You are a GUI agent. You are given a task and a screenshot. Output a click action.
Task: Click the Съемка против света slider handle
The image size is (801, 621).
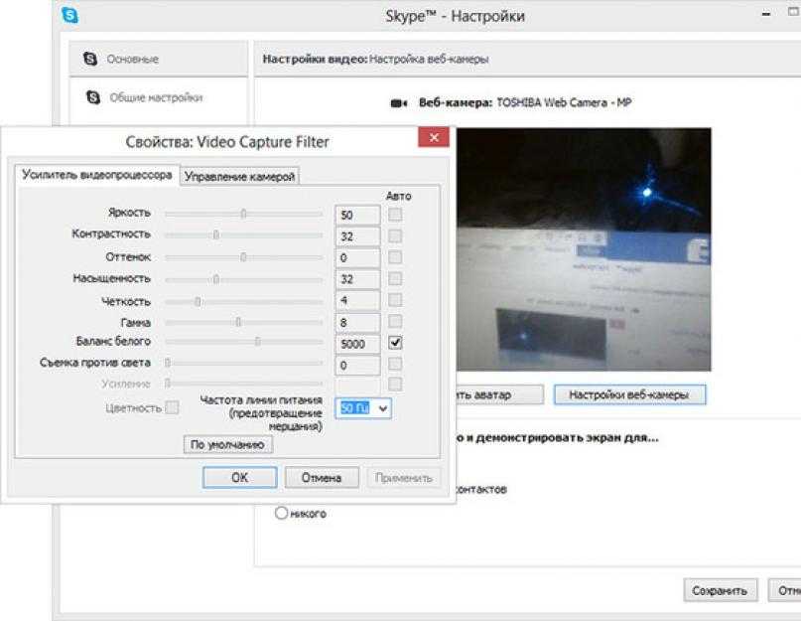click(167, 363)
